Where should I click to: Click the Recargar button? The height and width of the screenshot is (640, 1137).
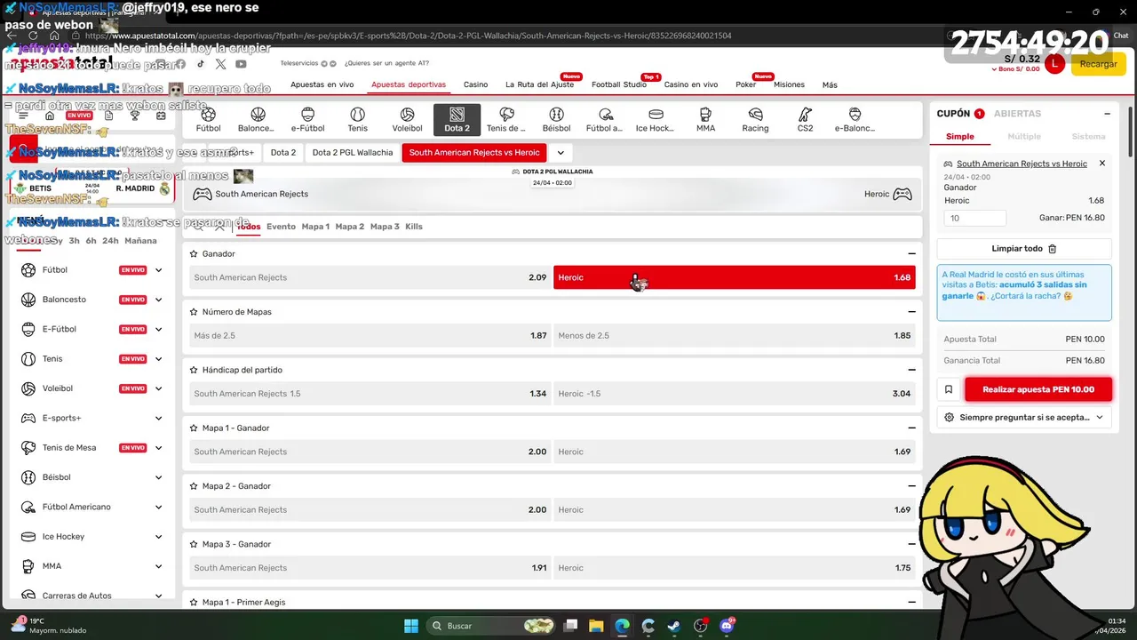point(1099,64)
